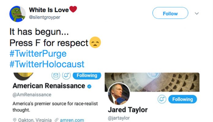
Task: Click American Renaissance's notification bell icon
Action: [66, 75]
